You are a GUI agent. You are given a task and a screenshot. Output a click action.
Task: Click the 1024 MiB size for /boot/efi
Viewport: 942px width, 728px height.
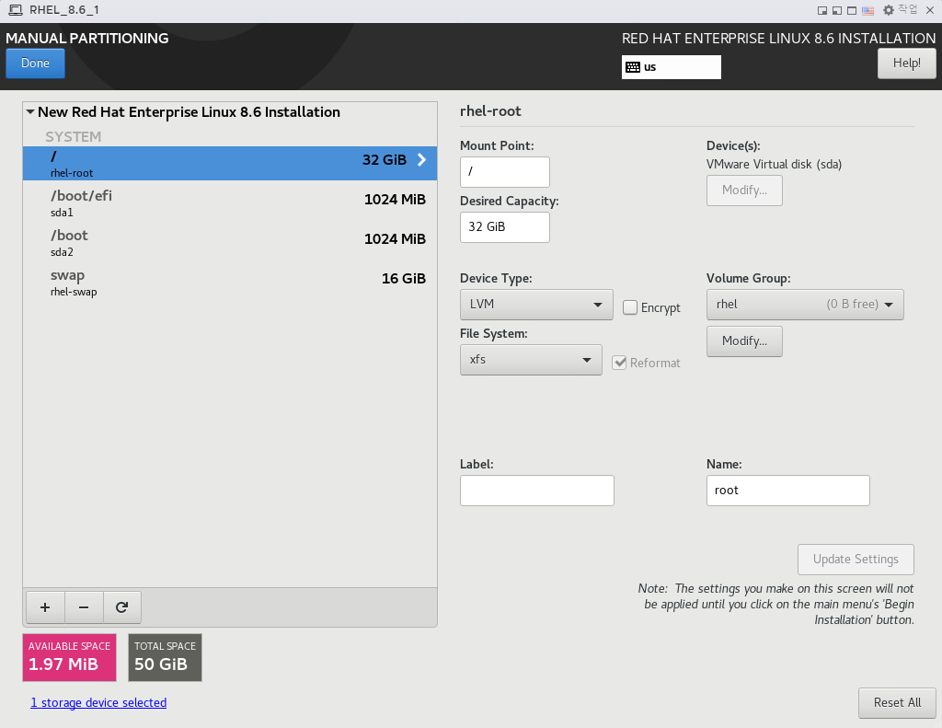click(395, 199)
